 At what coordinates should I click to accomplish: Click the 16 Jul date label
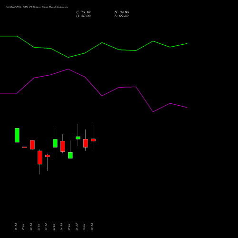[16, 227]
